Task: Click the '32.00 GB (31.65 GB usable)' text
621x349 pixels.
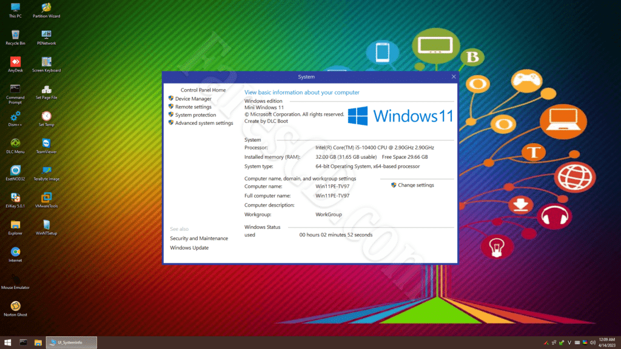Action: click(x=346, y=157)
